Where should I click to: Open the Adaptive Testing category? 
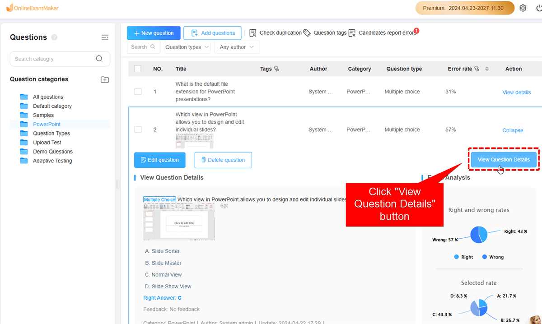[x=52, y=161]
